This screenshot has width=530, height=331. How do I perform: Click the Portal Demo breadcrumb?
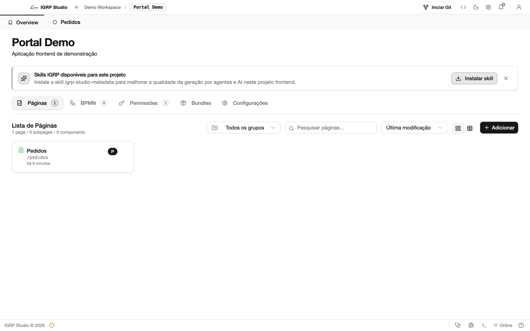coord(148,7)
